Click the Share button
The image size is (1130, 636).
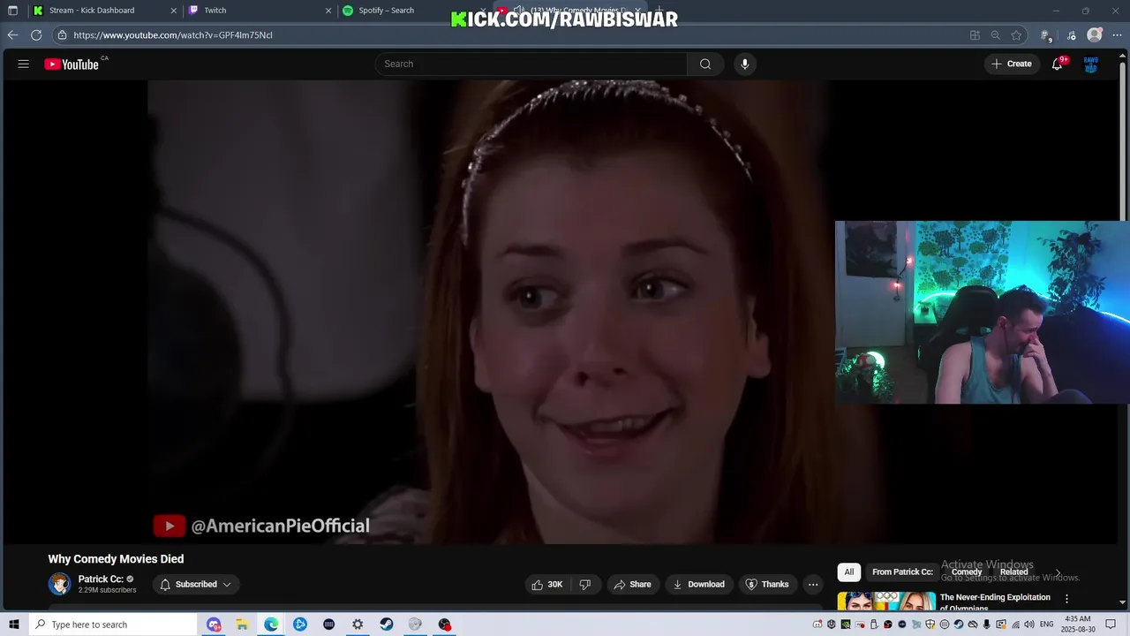(632, 584)
